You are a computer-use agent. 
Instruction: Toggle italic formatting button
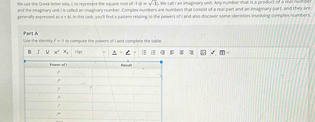[x=38, y=52]
